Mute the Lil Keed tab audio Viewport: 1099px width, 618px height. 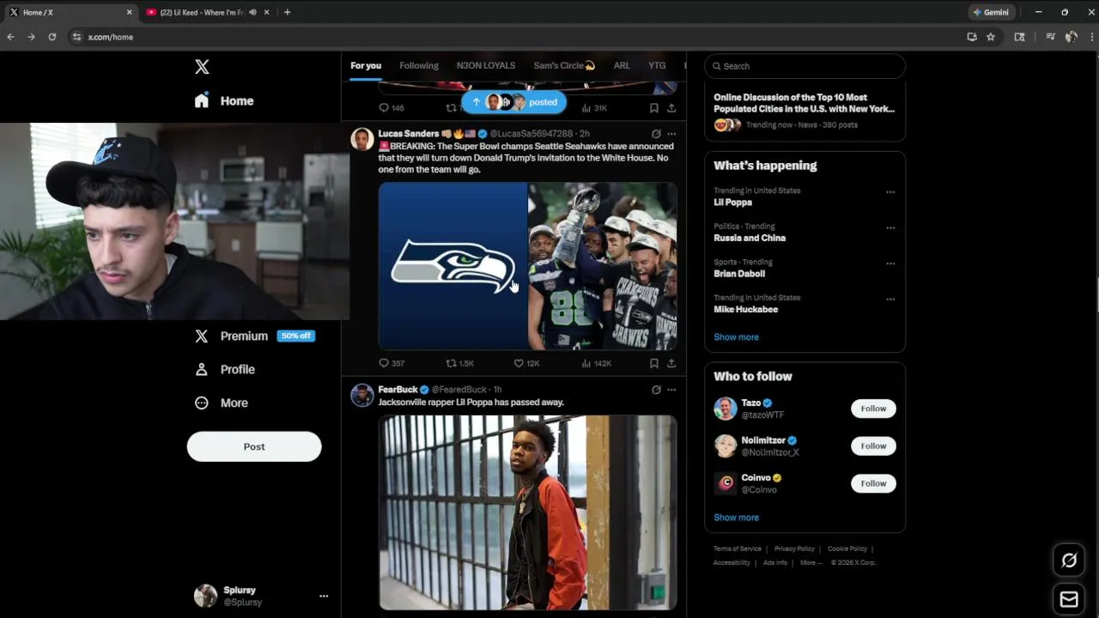[x=252, y=12]
